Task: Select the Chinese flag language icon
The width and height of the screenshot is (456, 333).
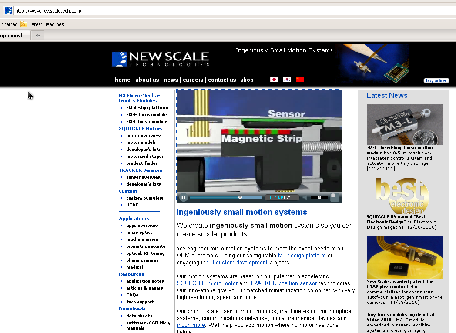Action: click(x=299, y=79)
